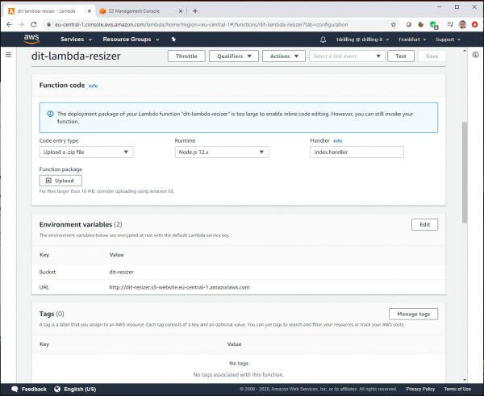Click the green shield extension icon

433,25
